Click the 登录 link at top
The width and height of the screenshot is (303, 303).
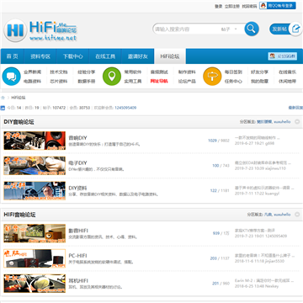click(x=219, y=6)
